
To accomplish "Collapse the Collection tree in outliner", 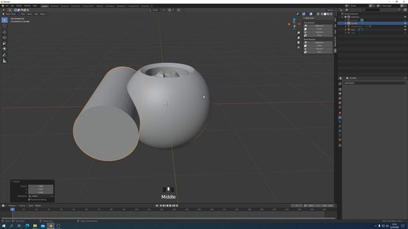I will pyautogui.click(x=343, y=17).
